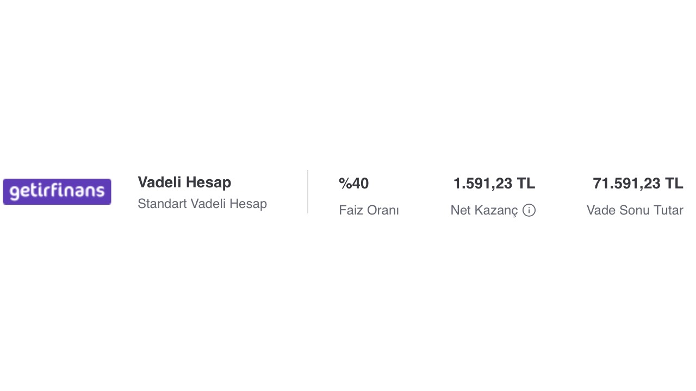Viewport: 696px width, 391px height.
Task: Click the getirfinans purple logo
Action: 57,192
